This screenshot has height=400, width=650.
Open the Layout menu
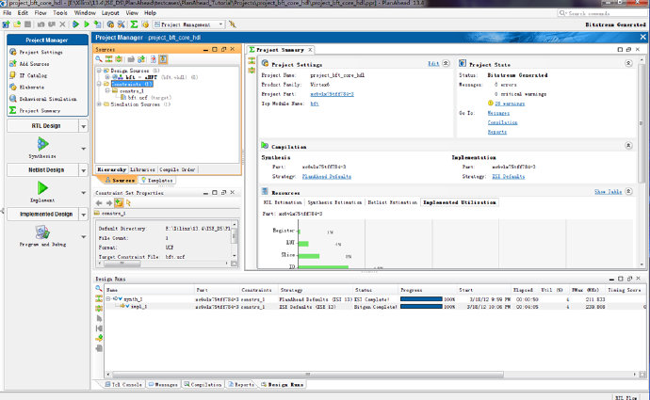(x=110, y=13)
